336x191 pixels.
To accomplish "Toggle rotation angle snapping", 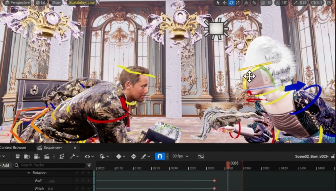I will 278,3.
